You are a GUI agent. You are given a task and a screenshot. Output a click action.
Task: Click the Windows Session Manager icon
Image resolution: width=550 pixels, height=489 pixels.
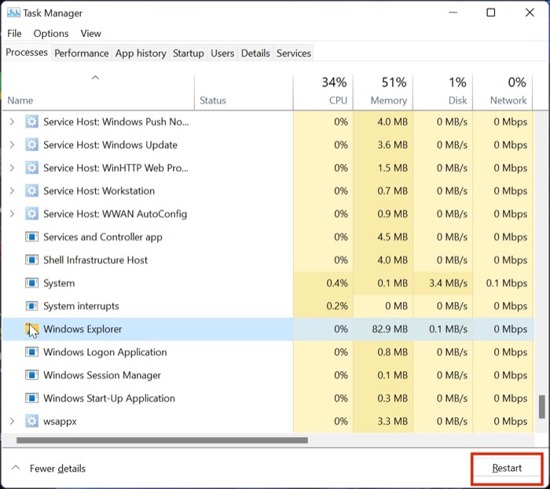coord(31,375)
